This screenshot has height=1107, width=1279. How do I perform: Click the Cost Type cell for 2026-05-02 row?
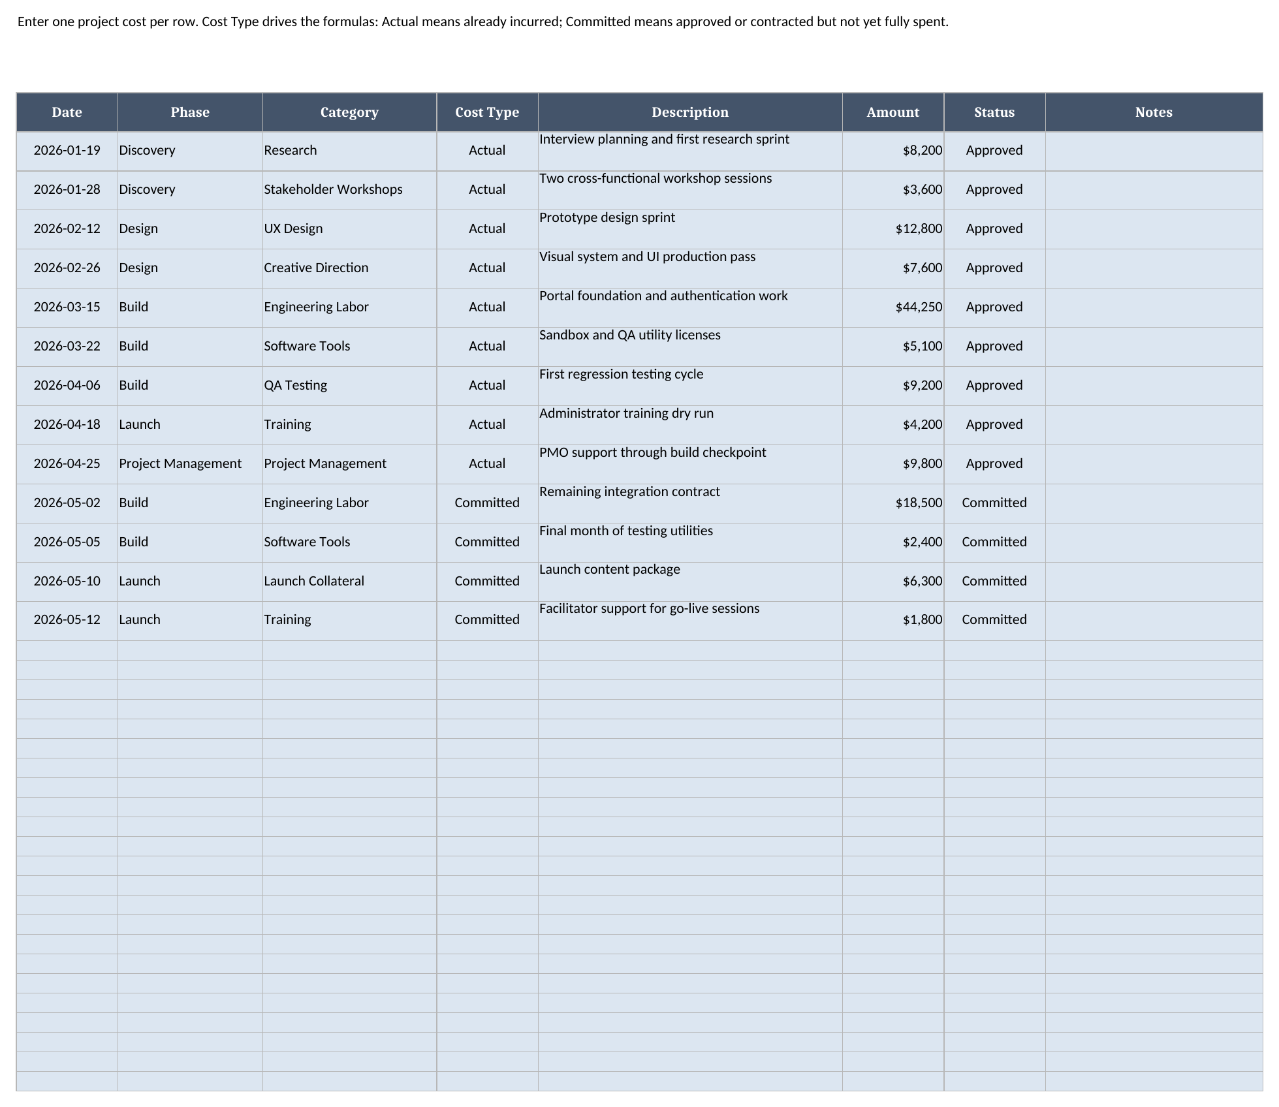pyautogui.click(x=487, y=503)
